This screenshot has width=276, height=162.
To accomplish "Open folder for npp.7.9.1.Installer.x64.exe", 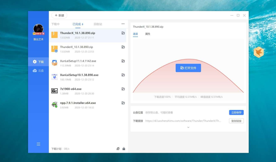I will click(x=123, y=103).
